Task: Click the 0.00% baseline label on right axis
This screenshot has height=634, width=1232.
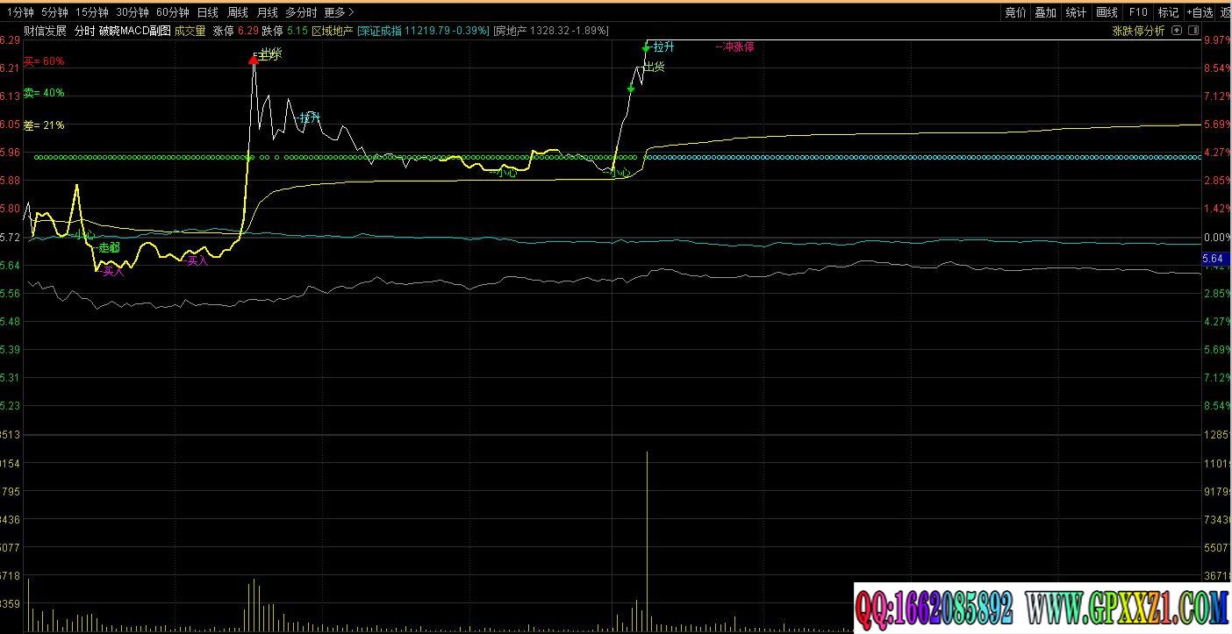Action: (x=1216, y=237)
